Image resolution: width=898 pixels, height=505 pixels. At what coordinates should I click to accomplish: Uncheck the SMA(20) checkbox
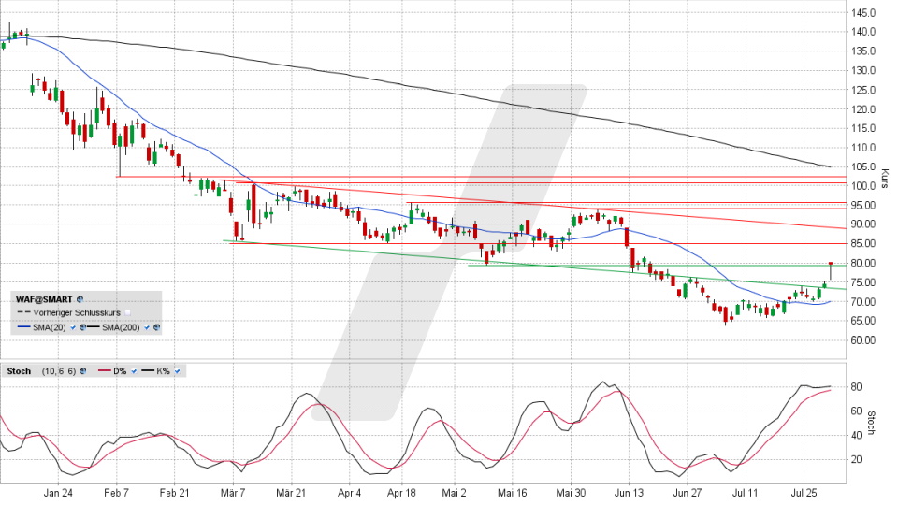(73, 327)
